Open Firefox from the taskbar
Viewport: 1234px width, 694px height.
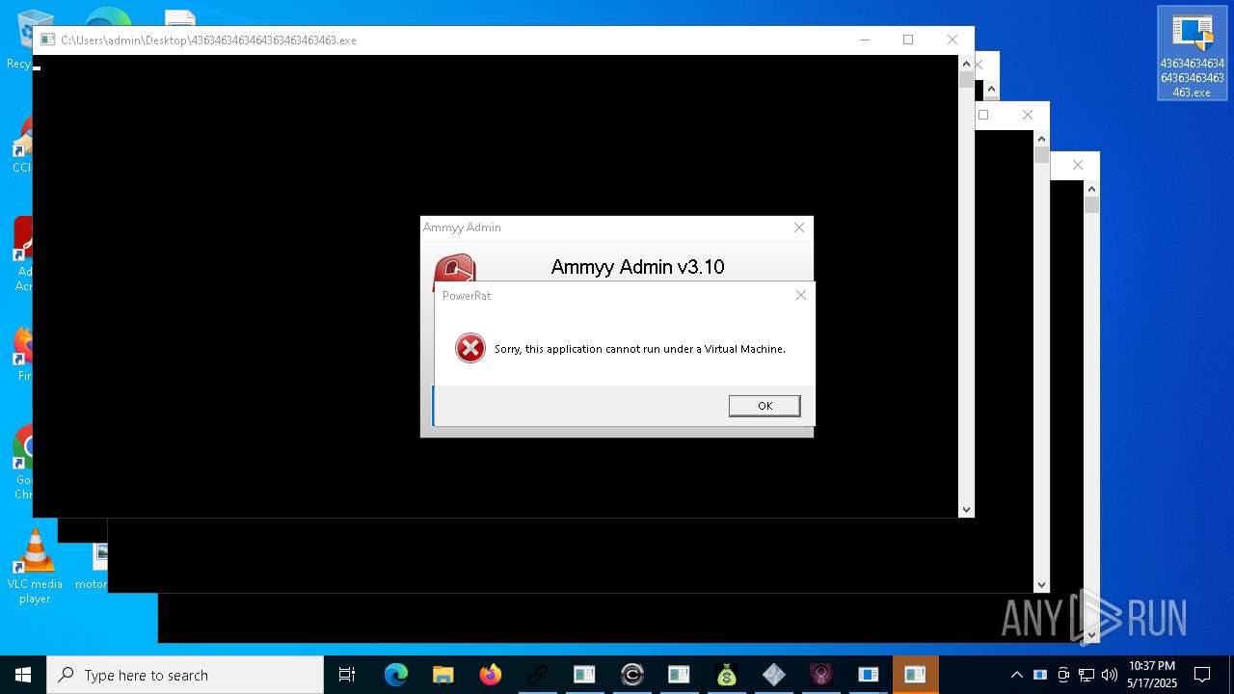[491, 675]
